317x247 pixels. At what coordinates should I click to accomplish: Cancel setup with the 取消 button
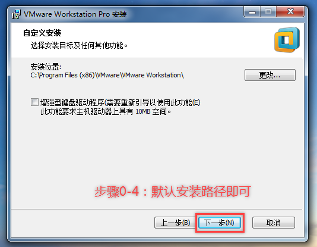[274, 223]
